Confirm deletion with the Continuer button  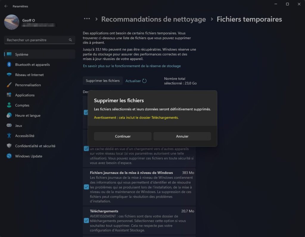123,136
